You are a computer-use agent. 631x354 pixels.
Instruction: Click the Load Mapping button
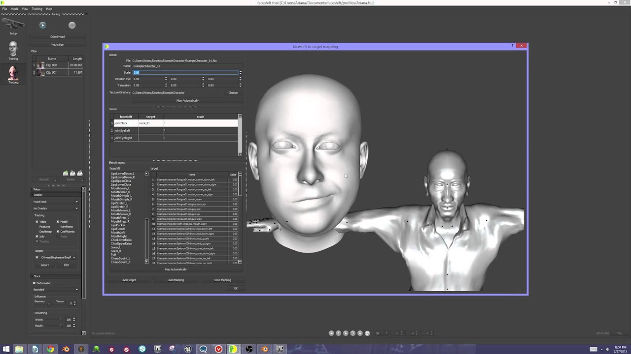pyautogui.click(x=175, y=280)
